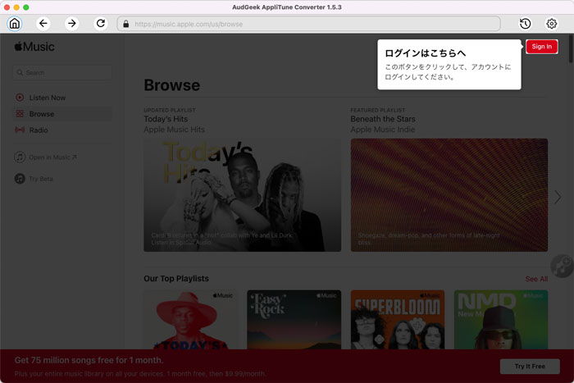The height and width of the screenshot is (383, 574).
Task: Open Today's Hits featured artwork
Action: 243,195
